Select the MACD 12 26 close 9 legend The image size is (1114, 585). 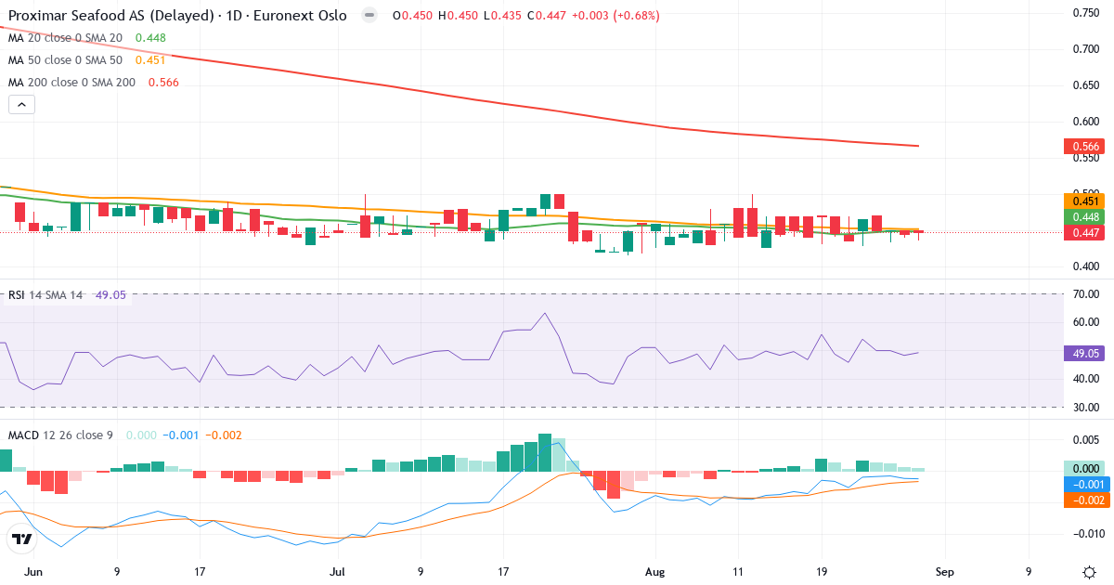[x=60, y=435]
